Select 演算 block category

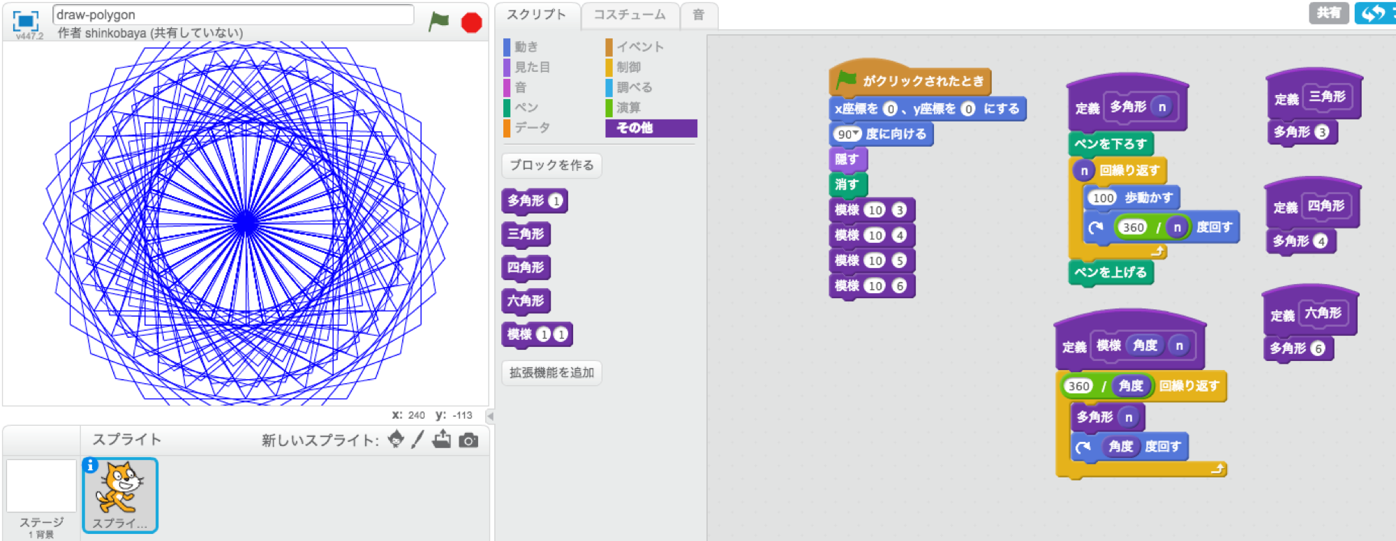(628, 108)
